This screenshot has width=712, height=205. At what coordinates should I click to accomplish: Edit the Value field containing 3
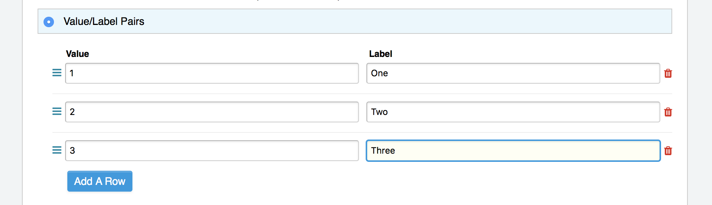212,151
